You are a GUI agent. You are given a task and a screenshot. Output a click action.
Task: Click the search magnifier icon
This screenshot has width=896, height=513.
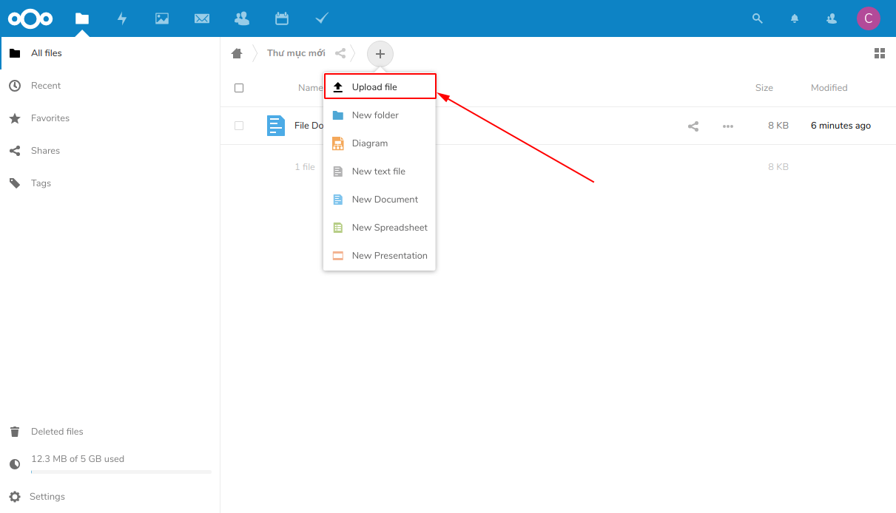coord(757,18)
